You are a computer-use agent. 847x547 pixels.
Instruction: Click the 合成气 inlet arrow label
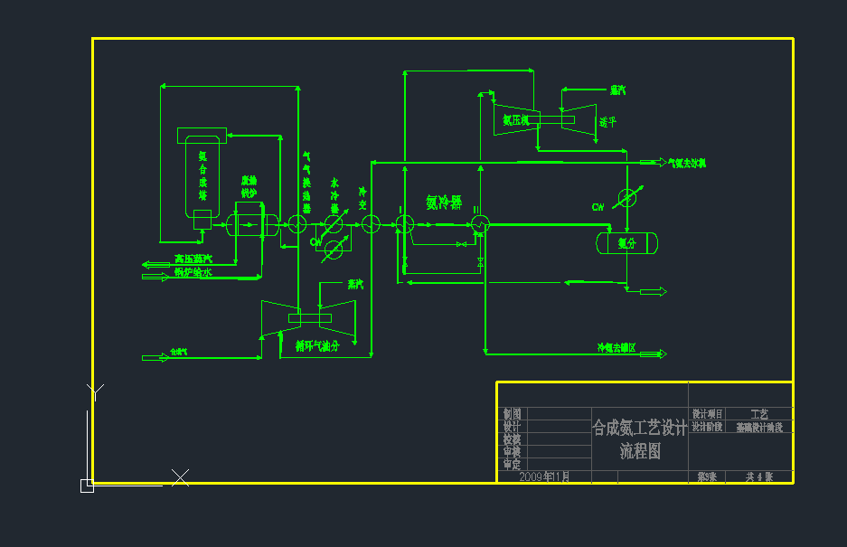point(178,352)
